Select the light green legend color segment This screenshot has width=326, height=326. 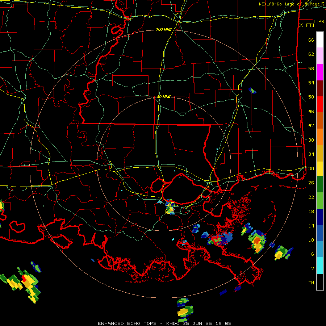pyautogui.click(x=320, y=201)
